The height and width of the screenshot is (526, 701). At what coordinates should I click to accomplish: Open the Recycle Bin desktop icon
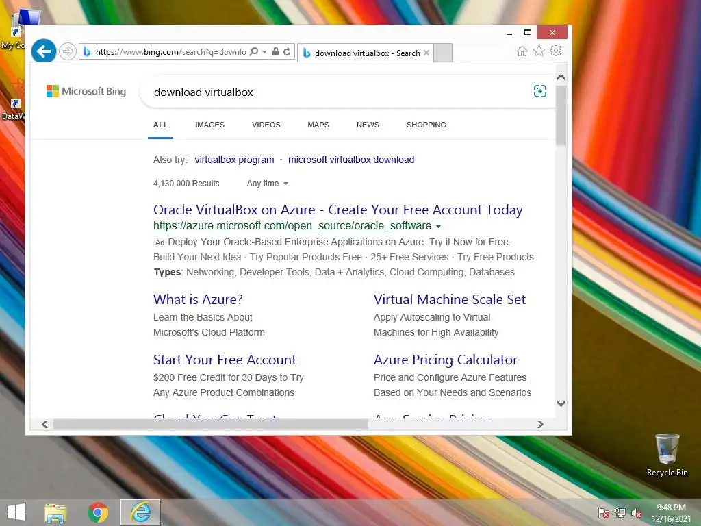click(x=667, y=455)
